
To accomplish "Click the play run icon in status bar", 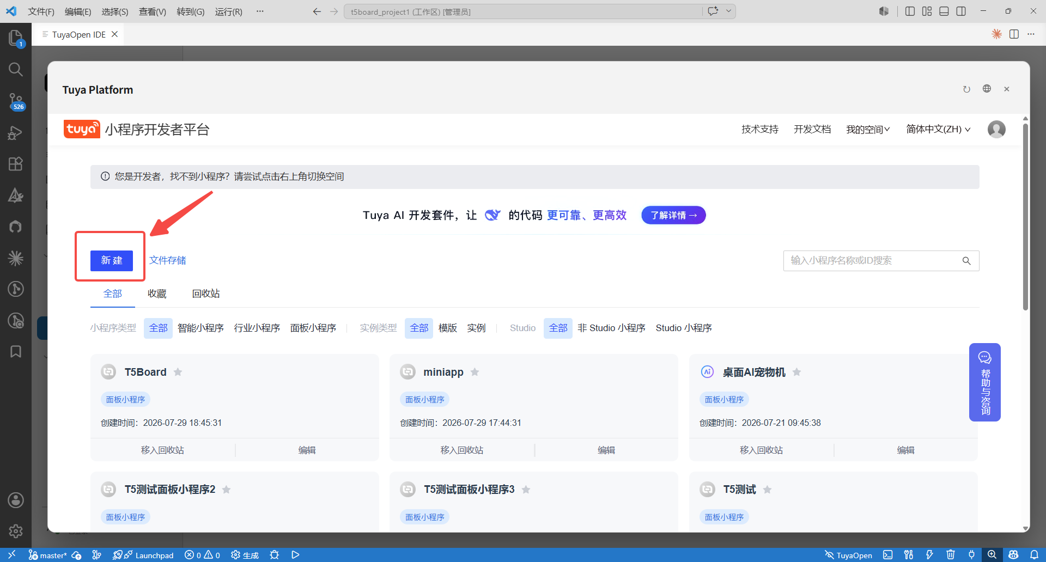I will point(295,555).
